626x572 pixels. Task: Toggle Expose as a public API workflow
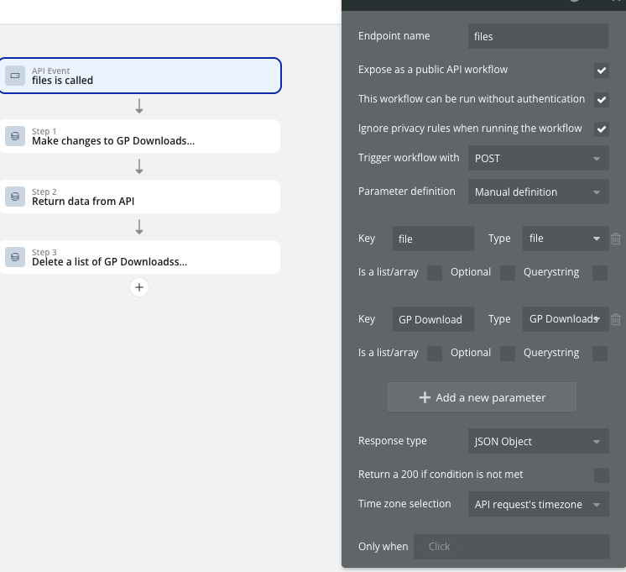(x=601, y=71)
